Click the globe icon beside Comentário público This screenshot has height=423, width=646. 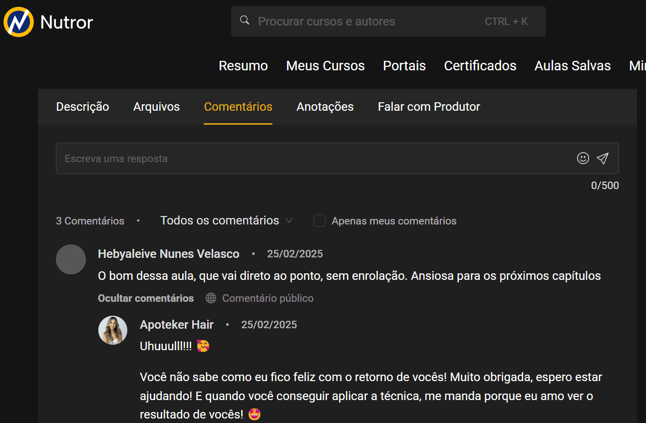(x=211, y=298)
